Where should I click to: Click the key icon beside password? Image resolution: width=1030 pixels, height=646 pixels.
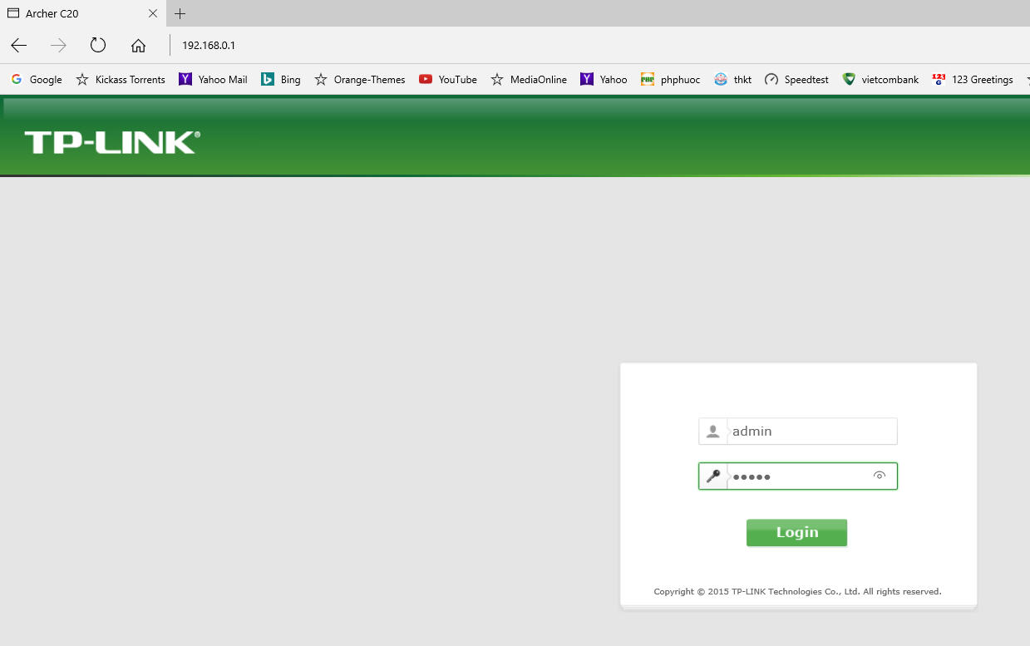(x=712, y=476)
